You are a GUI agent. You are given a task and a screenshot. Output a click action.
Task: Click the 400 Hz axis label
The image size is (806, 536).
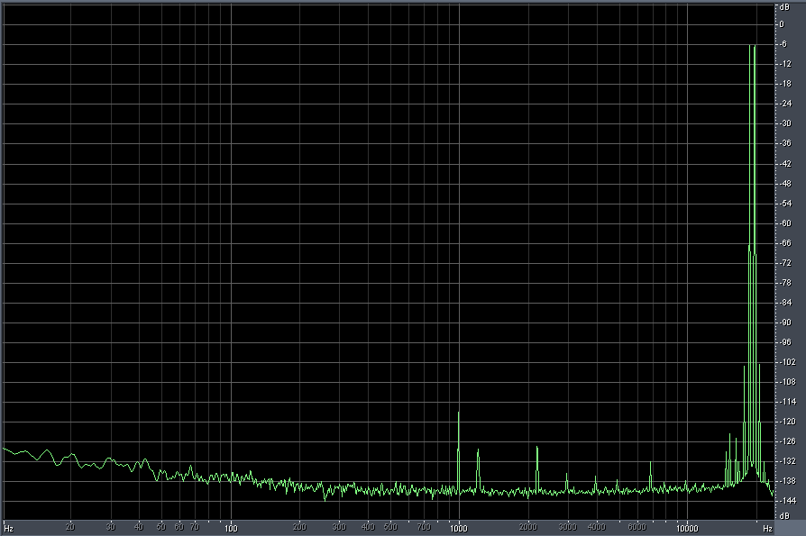point(368,526)
